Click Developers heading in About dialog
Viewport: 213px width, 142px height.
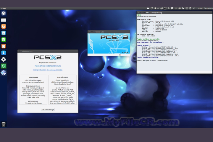point(33,77)
